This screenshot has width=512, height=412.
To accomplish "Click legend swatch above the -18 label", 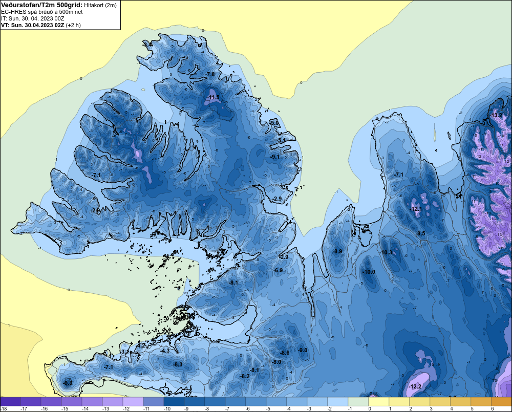I will tap(10, 402).
